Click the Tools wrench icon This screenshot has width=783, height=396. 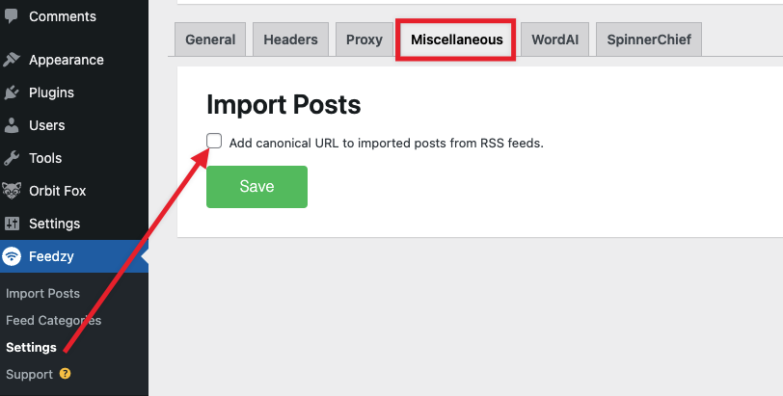(x=11, y=158)
